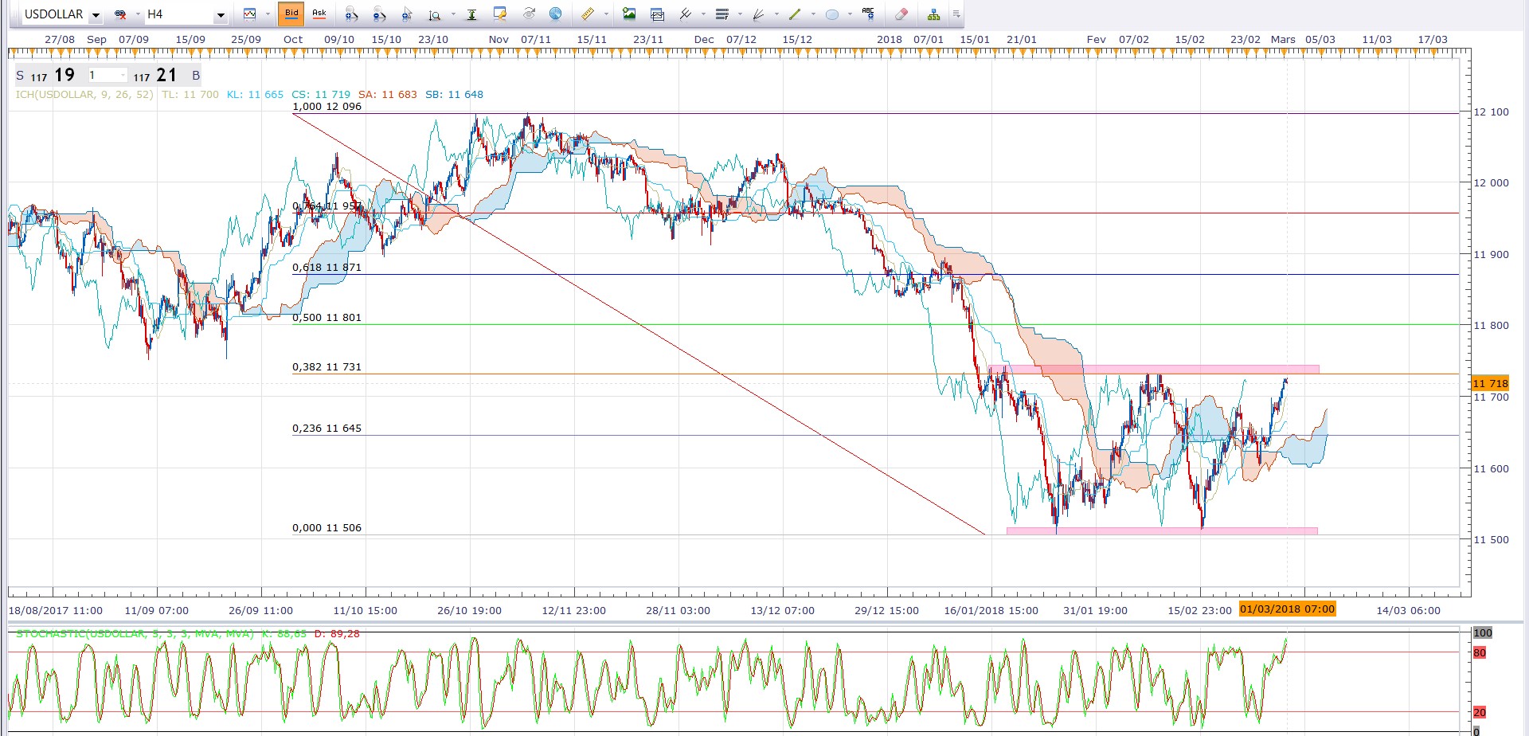
Task: Click the TL: 11 700 value
Action: tap(190, 94)
